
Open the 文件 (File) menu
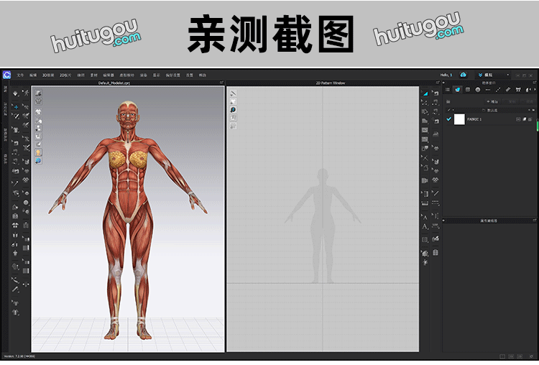(x=20, y=75)
